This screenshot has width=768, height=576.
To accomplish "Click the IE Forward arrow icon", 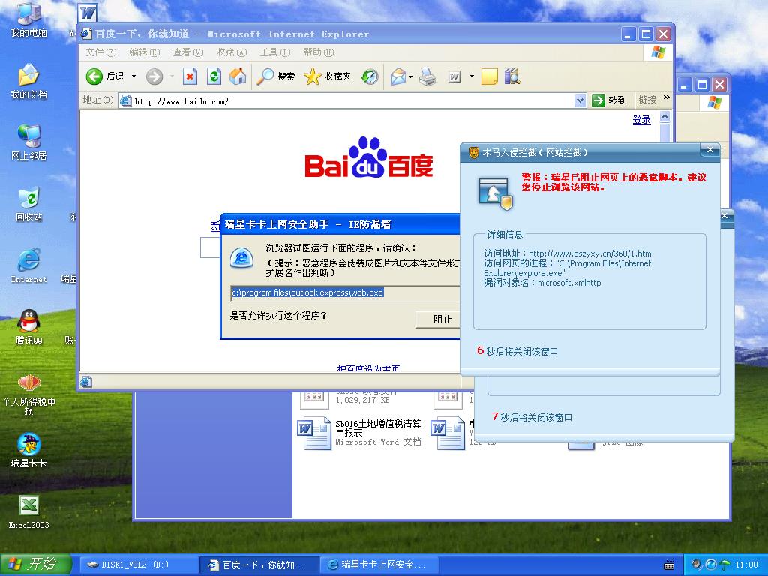I will point(154,76).
